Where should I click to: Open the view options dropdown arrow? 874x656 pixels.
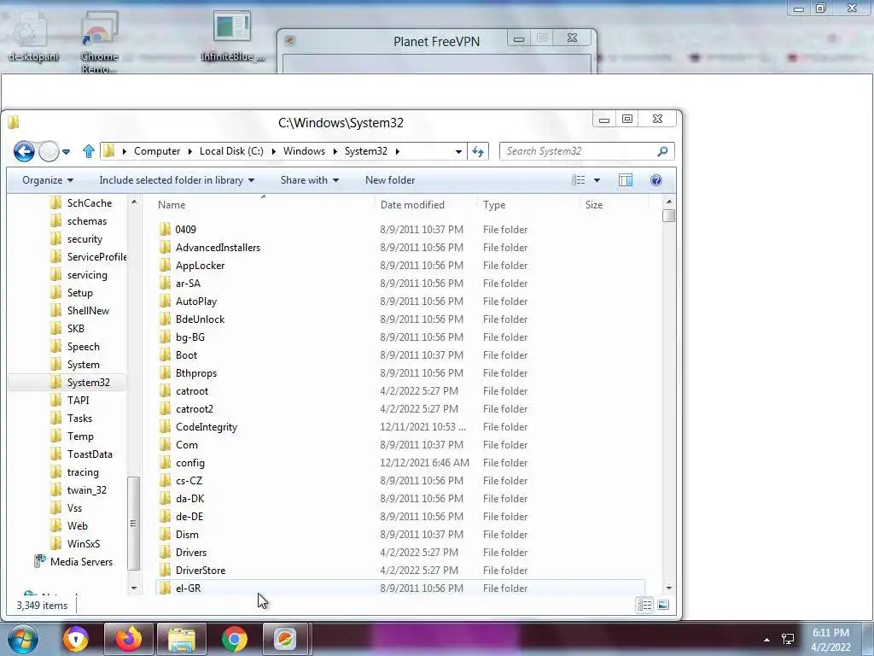tap(597, 180)
